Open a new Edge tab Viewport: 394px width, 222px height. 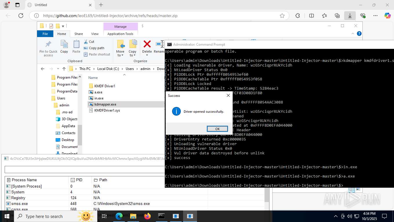[101, 5]
